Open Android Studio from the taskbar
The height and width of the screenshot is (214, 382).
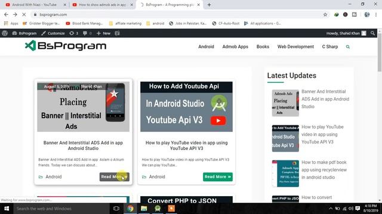tap(158, 209)
